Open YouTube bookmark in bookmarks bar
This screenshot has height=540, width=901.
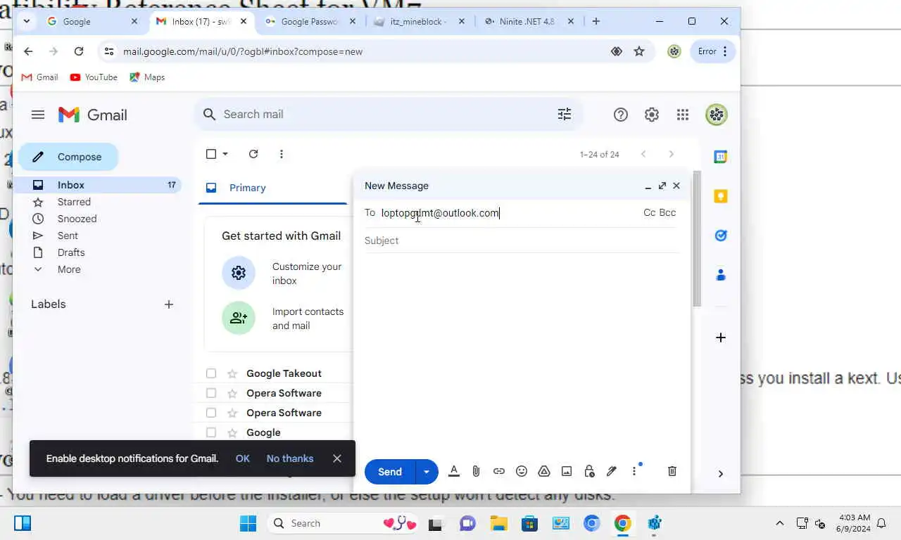[94, 77]
